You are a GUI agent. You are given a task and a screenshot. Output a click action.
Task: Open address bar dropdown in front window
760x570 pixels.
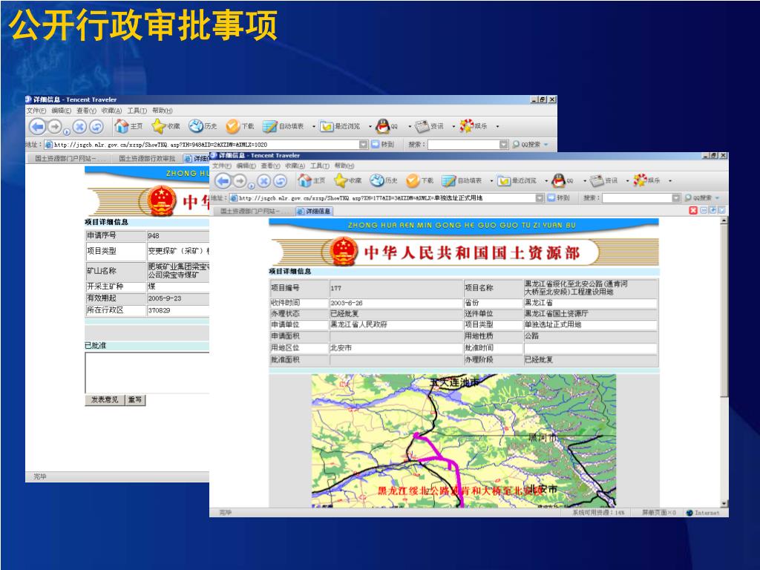[540, 197]
